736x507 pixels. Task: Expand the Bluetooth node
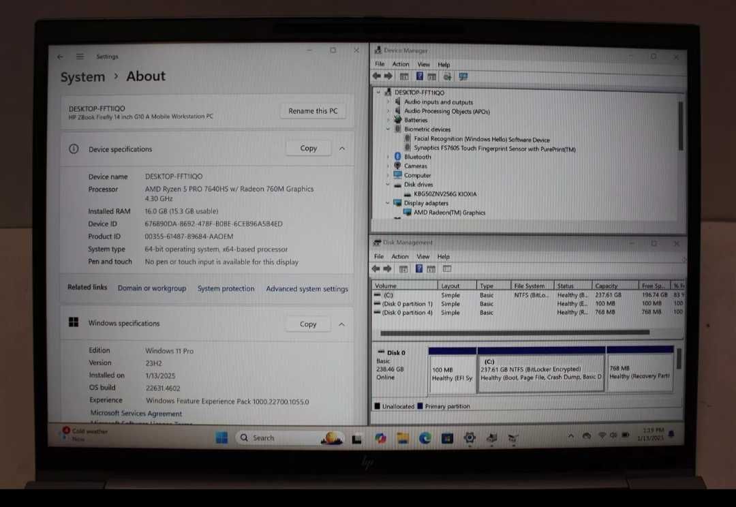388,156
